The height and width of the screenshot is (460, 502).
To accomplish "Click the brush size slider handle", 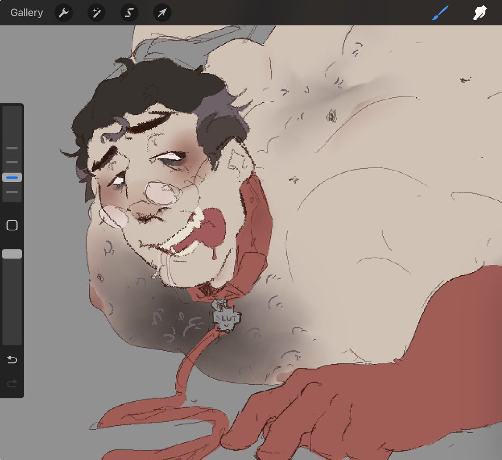I will tap(12, 177).
